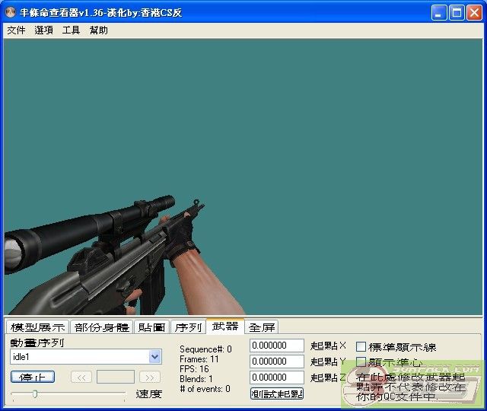The image size is (487, 411).
Task: Enable the 標準顯示線 checkbox
Action: (361, 347)
